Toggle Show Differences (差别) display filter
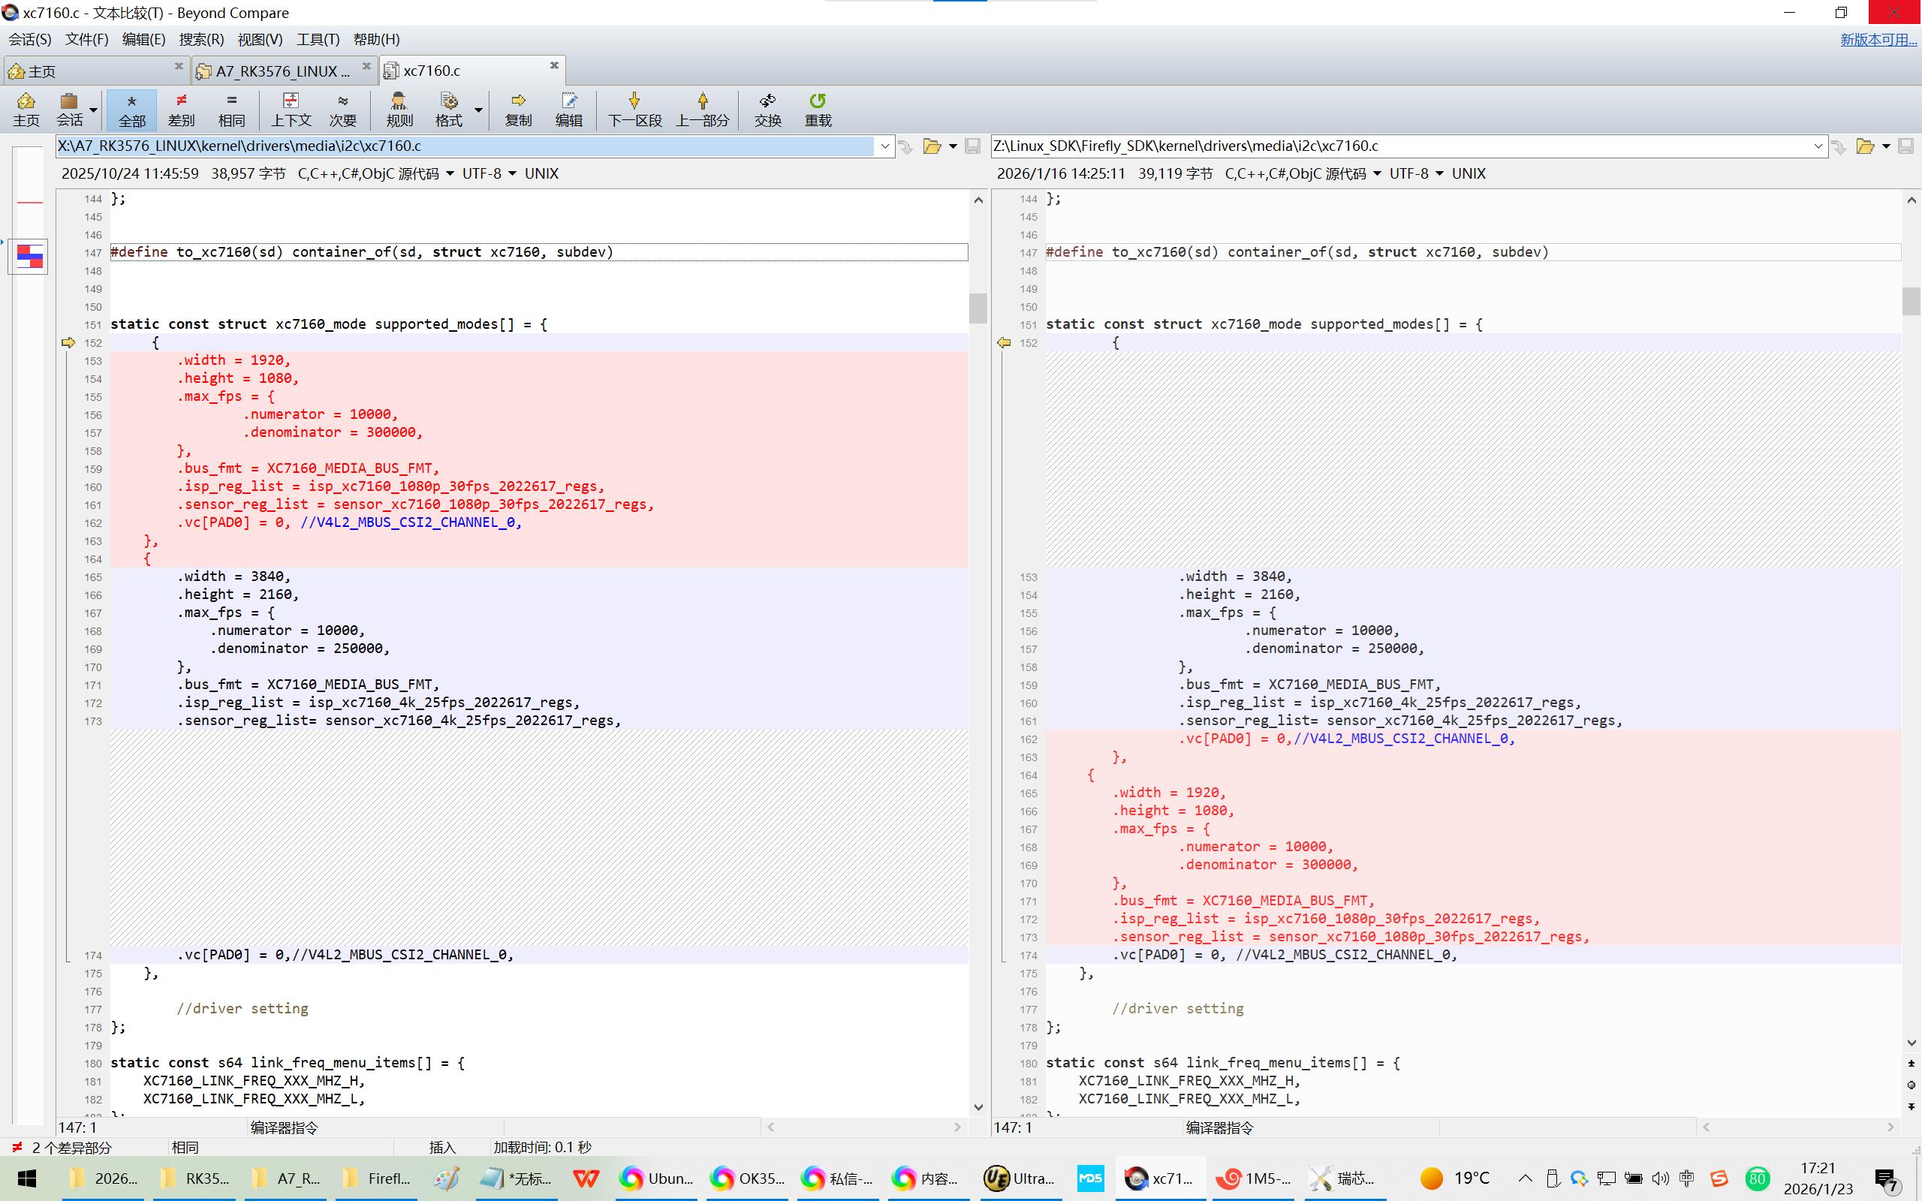This screenshot has width=1922, height=1201. (x=181, y=109)
